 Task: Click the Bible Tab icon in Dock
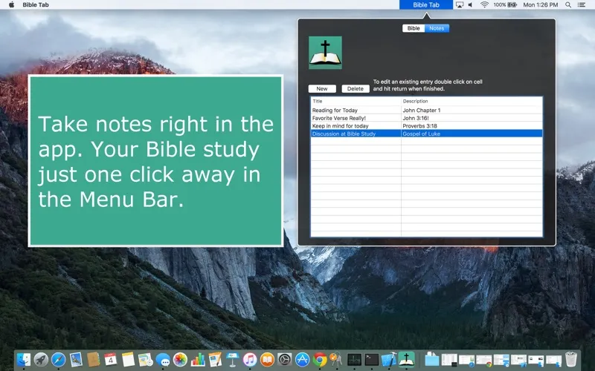tap(406, 360)
